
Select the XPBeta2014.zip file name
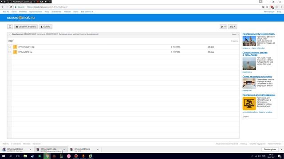click(25, 52)
